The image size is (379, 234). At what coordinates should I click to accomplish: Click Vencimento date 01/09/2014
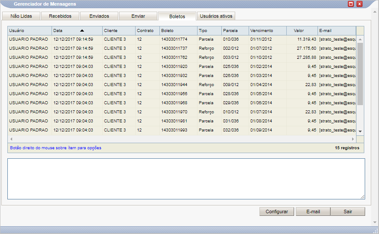pos(261,130)
